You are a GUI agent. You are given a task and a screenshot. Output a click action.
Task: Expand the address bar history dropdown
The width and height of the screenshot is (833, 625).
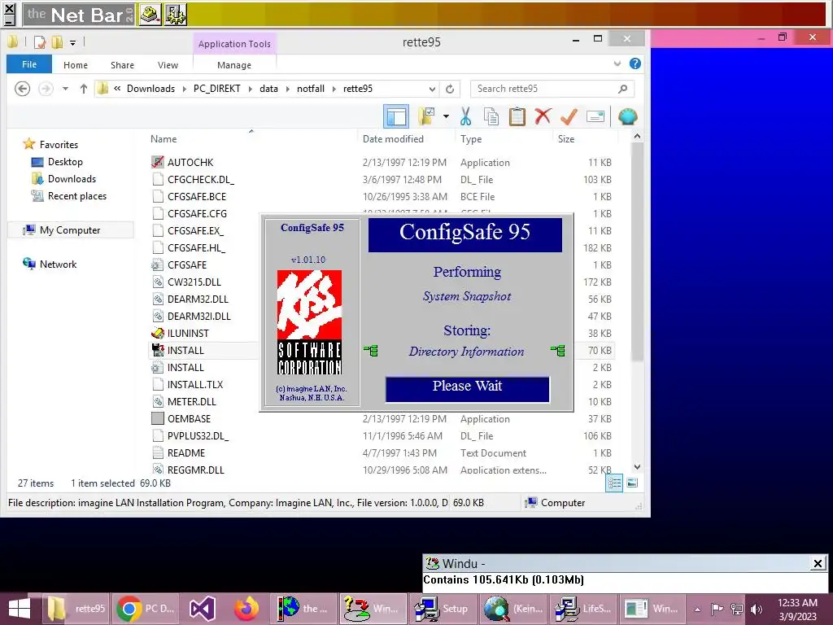pos(432,89)
